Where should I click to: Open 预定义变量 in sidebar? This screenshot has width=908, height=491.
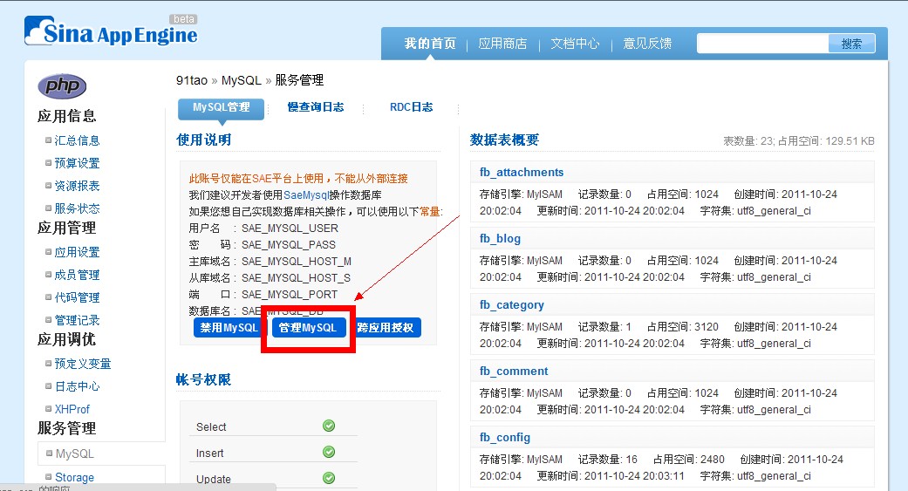click(83, 364)
